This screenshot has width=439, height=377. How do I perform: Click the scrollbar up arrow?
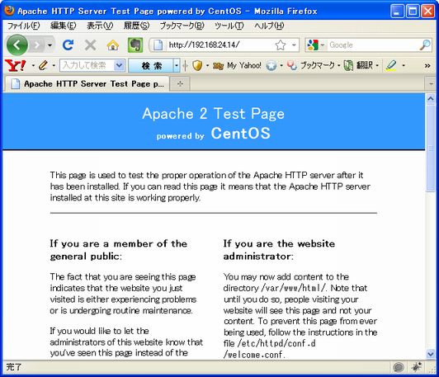[430, 98]
